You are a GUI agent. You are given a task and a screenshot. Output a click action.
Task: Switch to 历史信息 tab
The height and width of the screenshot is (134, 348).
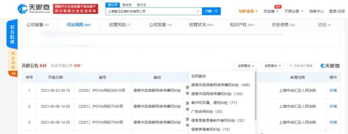tap(283, 25)
